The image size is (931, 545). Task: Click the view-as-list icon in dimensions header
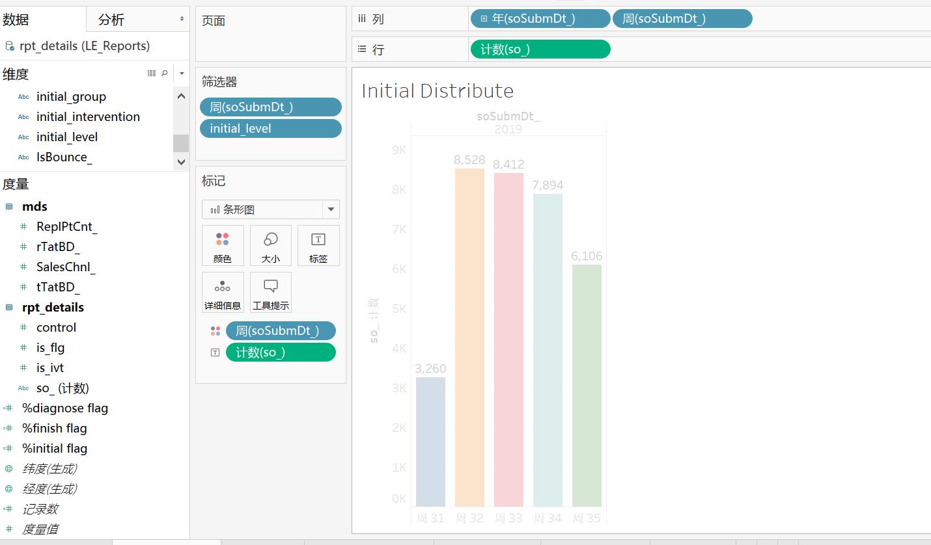point(152,73)
